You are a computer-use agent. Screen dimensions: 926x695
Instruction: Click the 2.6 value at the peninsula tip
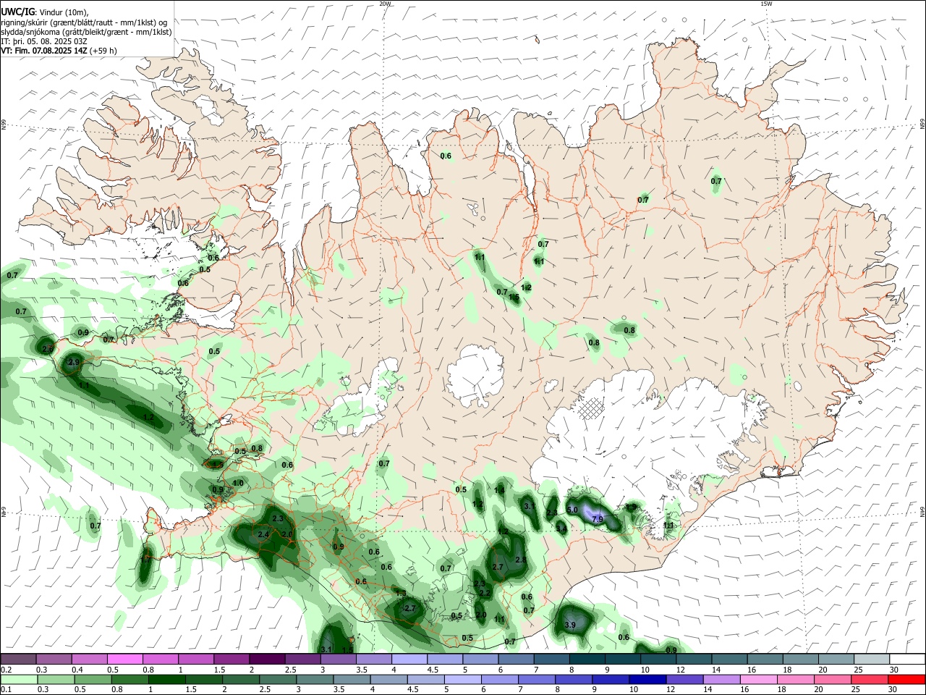pos(48,349)
